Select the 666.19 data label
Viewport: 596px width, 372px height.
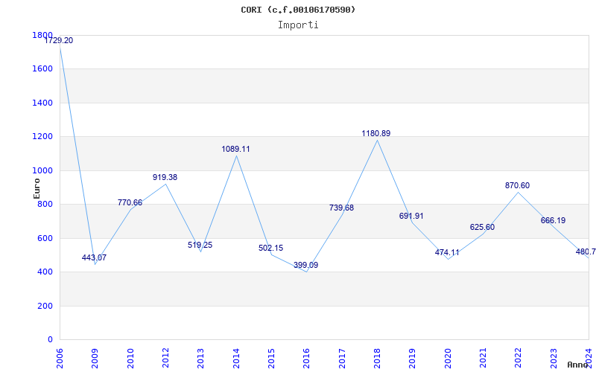coord(553,220)
